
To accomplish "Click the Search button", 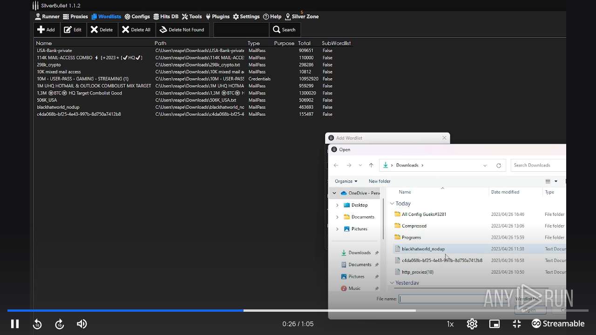I will tap(284, 30).
